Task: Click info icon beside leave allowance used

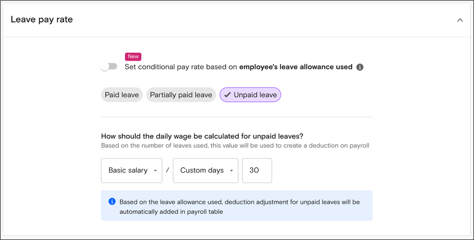Action: (360, 67)
